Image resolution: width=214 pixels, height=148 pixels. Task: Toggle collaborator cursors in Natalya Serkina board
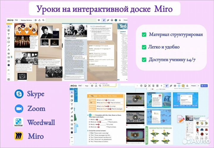click(104, 20)
